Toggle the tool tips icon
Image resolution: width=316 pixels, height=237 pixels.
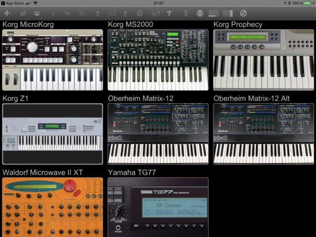coord(156,13)
